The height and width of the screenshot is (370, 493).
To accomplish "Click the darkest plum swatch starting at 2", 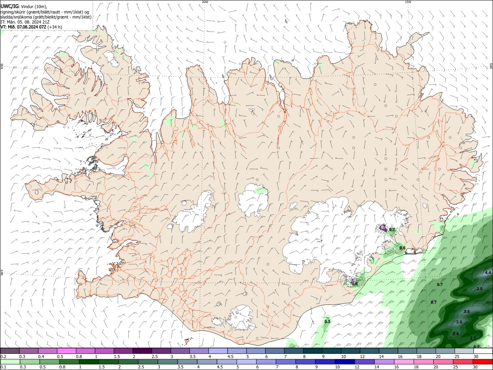I will [142, 351].
